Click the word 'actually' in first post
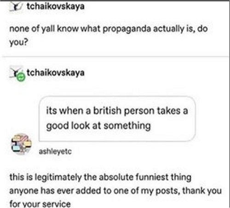230x208 pixels. [168, 29]
